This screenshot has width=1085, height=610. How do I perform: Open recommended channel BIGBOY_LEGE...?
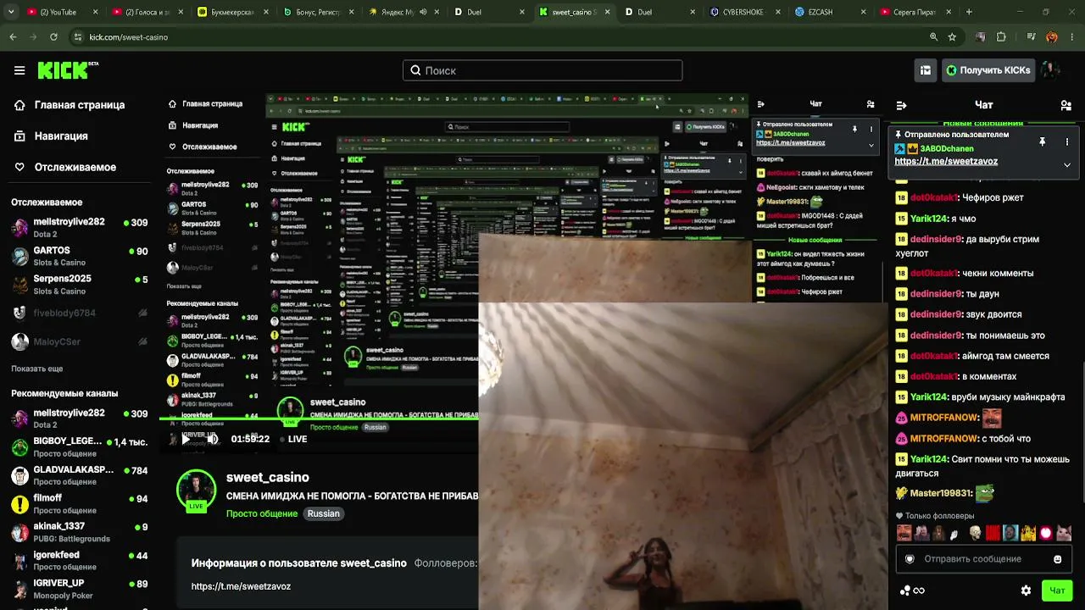pos(80,446)
